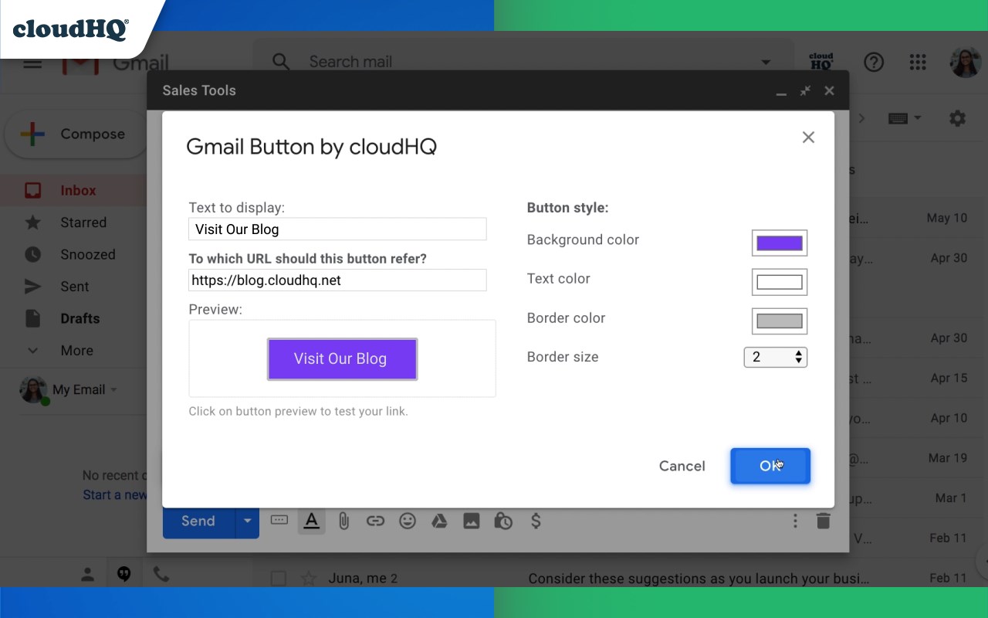Image resolution: width=988 pixels, height=618 pixels.
Task: Star the Juna, me email
Action: point(309,578)
